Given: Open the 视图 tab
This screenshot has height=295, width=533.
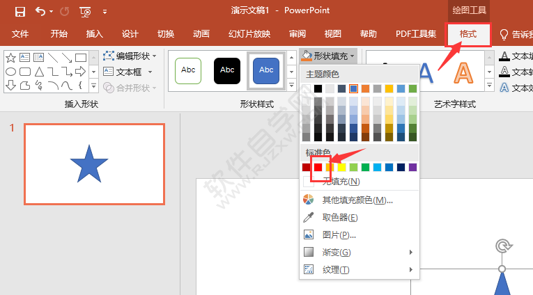Looking at the screenshot, I should [333, 34].
